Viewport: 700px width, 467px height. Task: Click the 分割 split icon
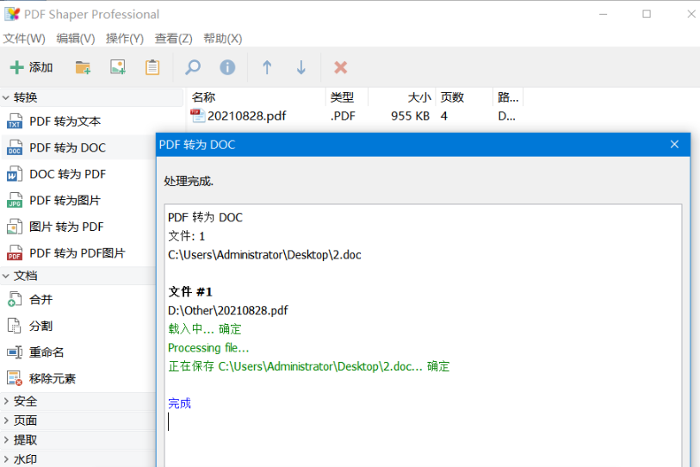[15, 326]
